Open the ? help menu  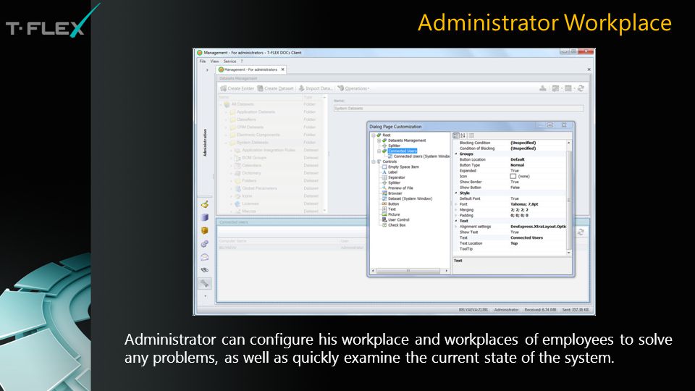pos(242,61)
